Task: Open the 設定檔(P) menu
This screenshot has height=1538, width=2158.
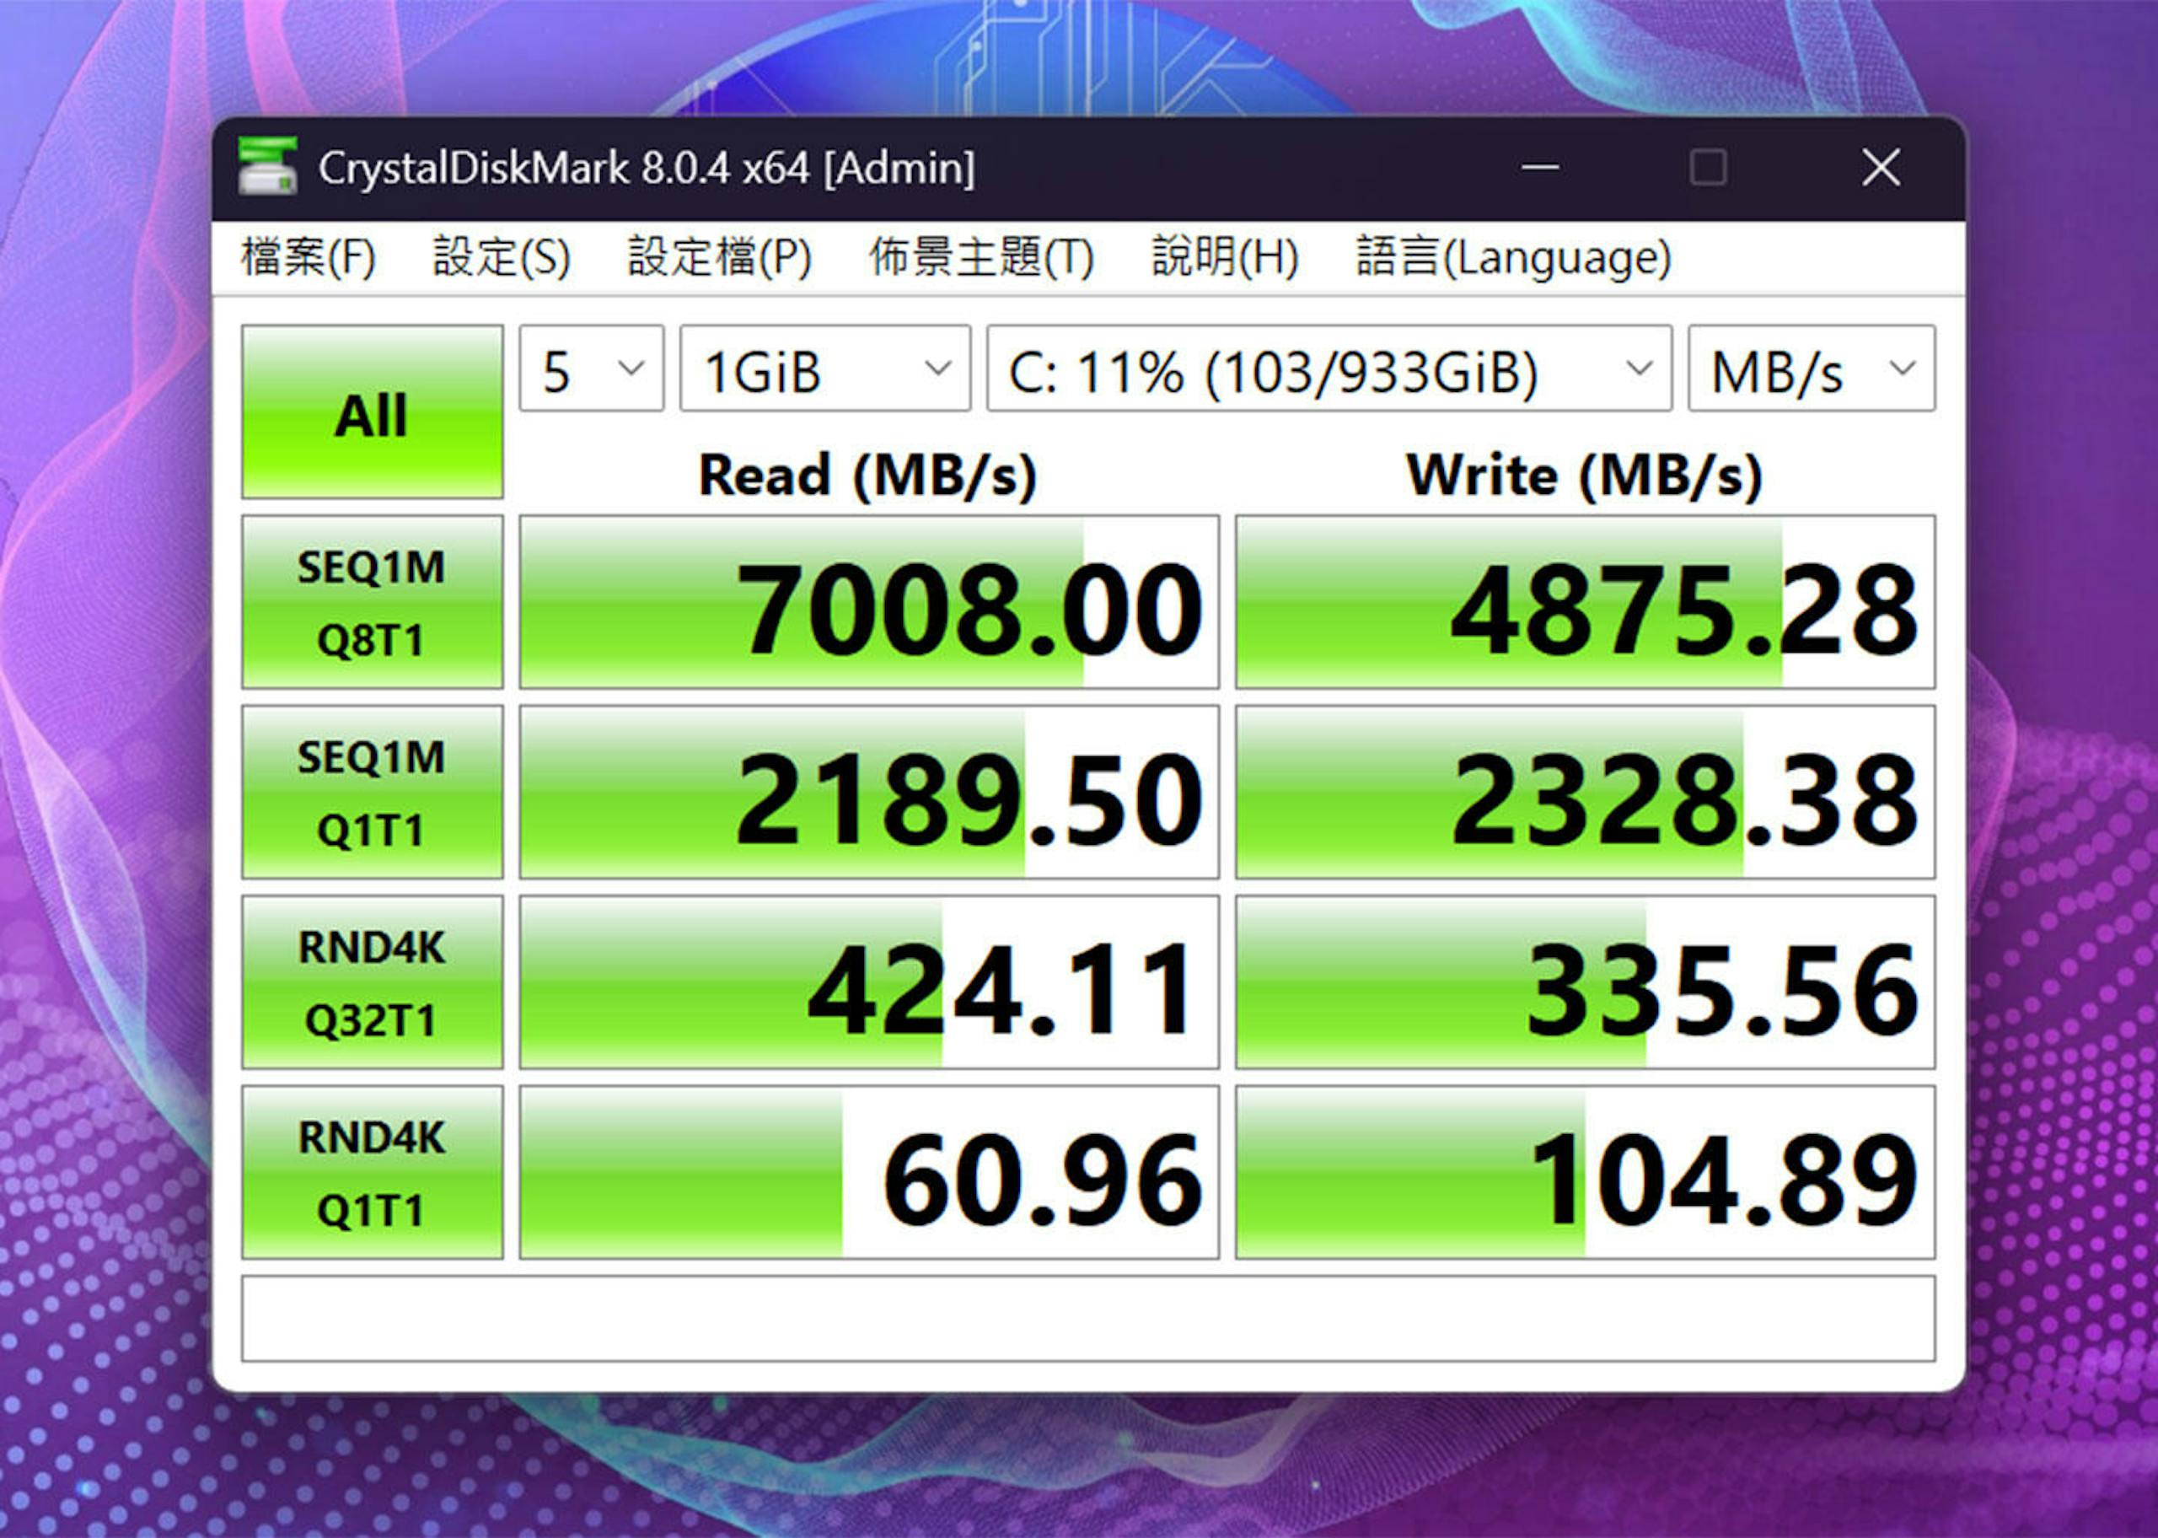Action: point(719,256)
